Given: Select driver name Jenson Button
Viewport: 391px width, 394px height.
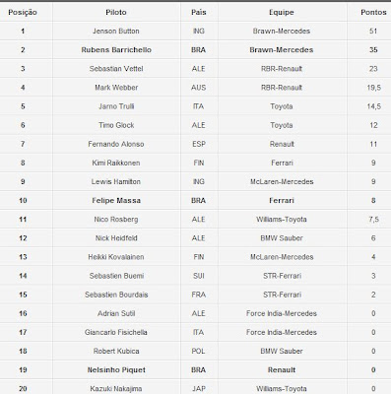Looking at the screenshot, I should pyautogui.click(x=116, y=32).
